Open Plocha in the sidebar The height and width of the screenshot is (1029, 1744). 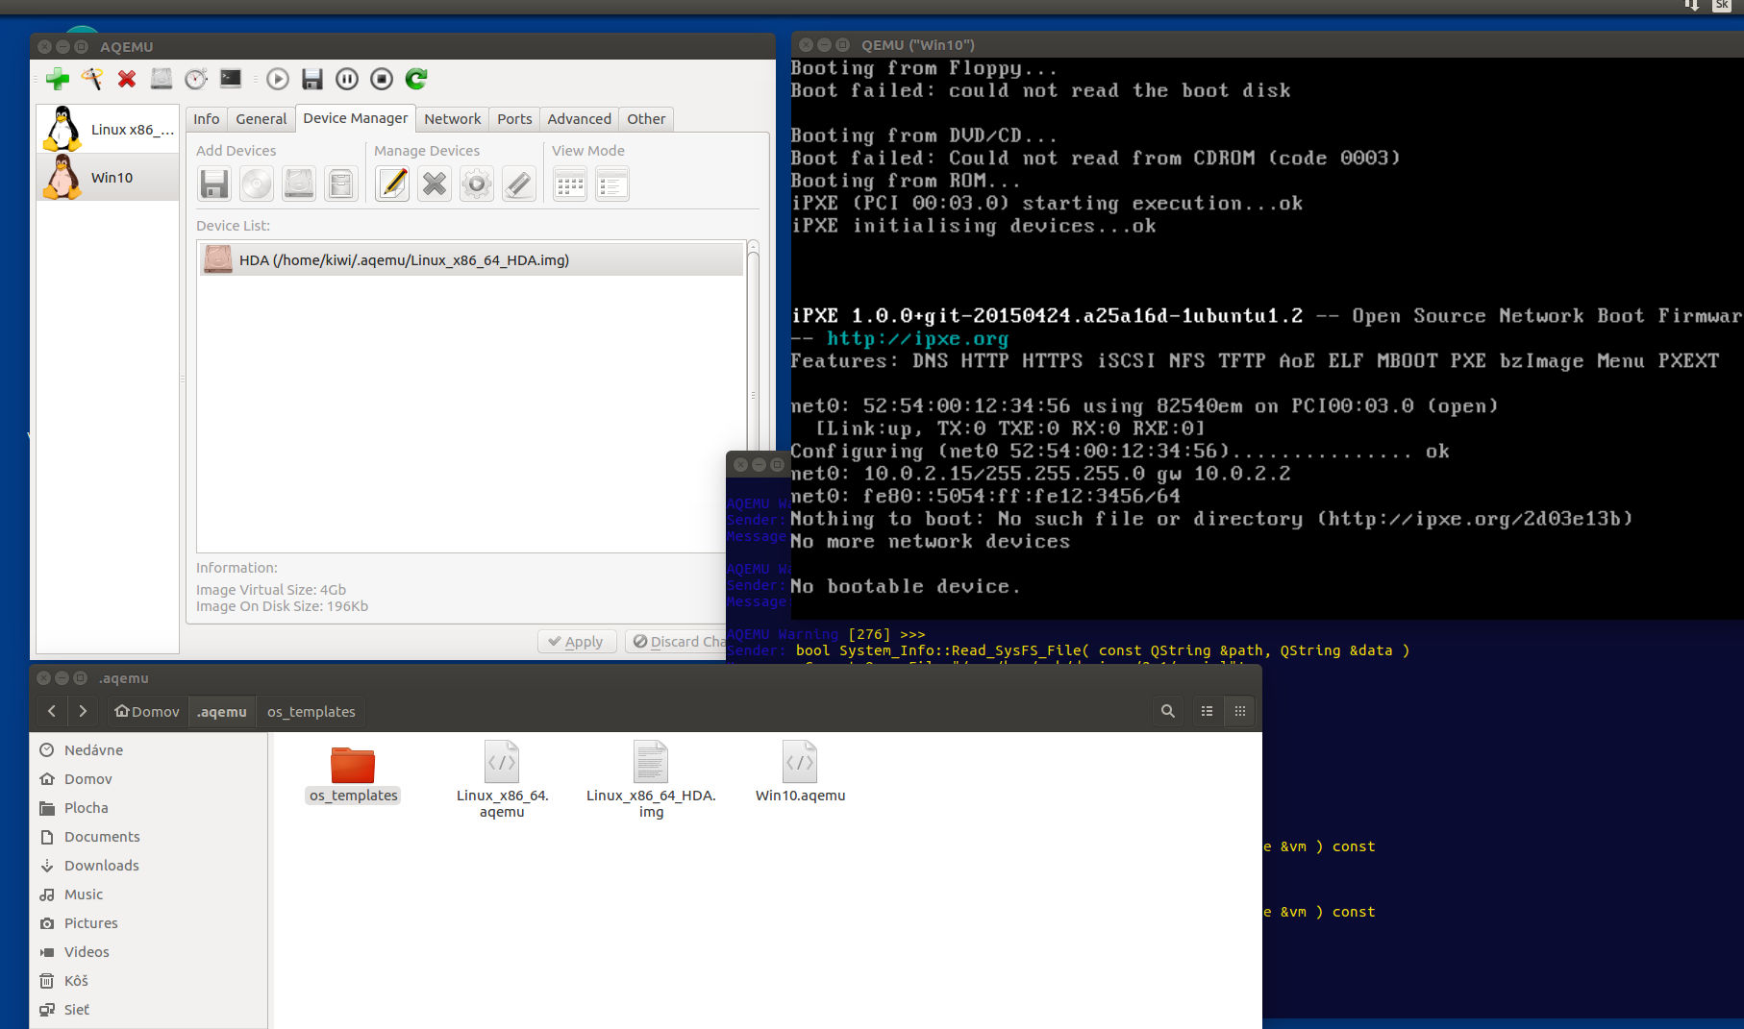[149, 807]
